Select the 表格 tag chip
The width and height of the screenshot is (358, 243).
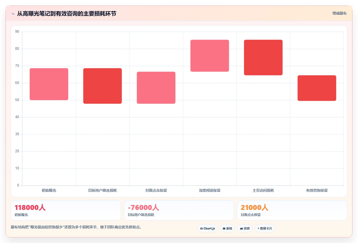(227, 228)
